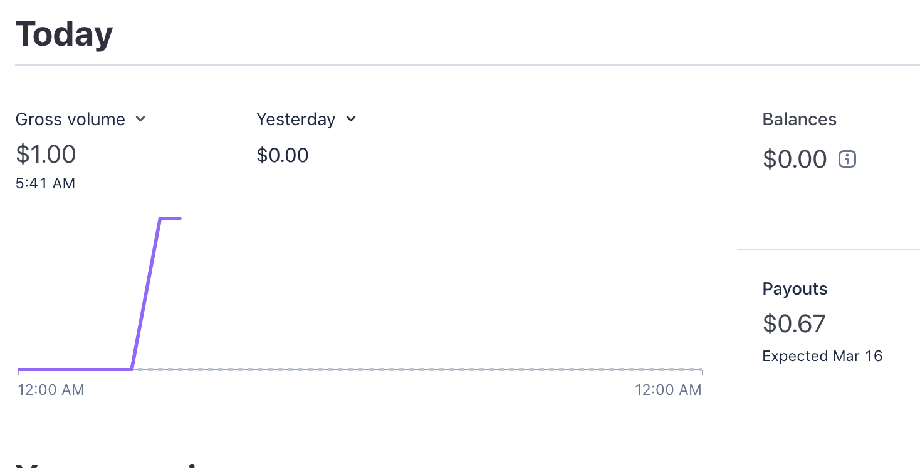Click the Today heading
This screenshot has height=468, width=920.
pyautogui.click(x=64, y=34)
